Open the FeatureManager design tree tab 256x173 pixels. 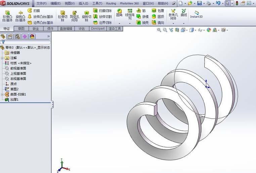[x=3, y=36]
